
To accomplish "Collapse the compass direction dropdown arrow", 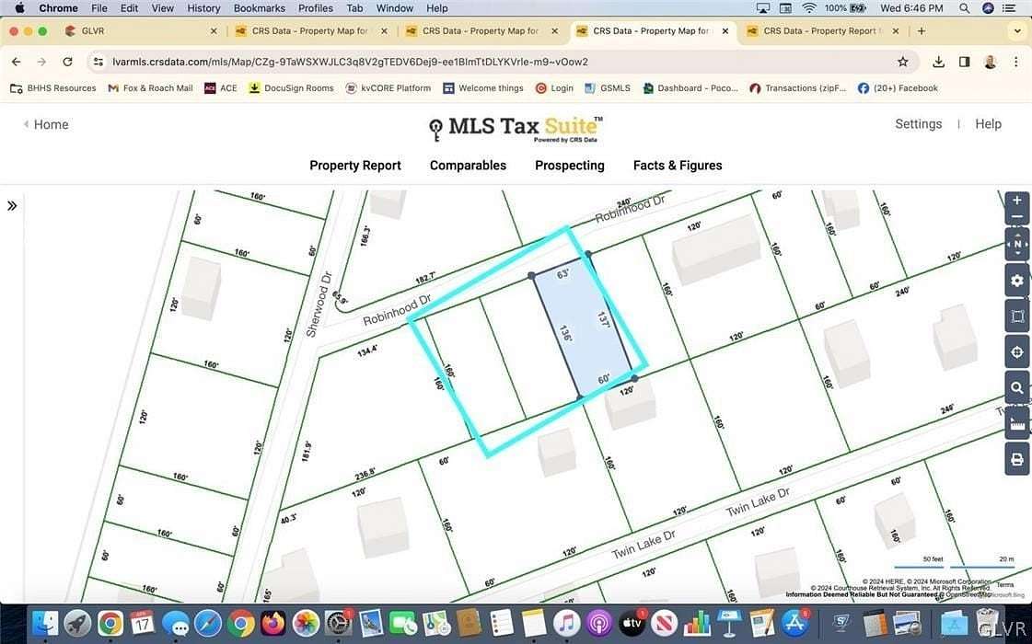I will click(x=1016, y=253).
